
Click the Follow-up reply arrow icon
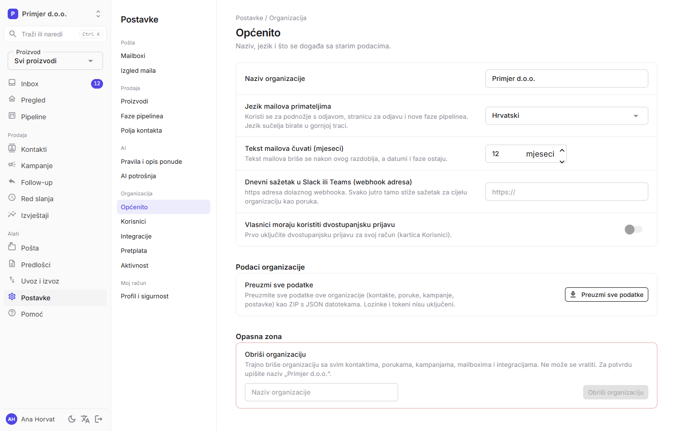tap(12, 181)
